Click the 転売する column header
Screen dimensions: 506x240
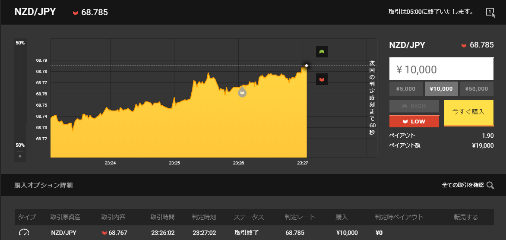tap(466, 217)
